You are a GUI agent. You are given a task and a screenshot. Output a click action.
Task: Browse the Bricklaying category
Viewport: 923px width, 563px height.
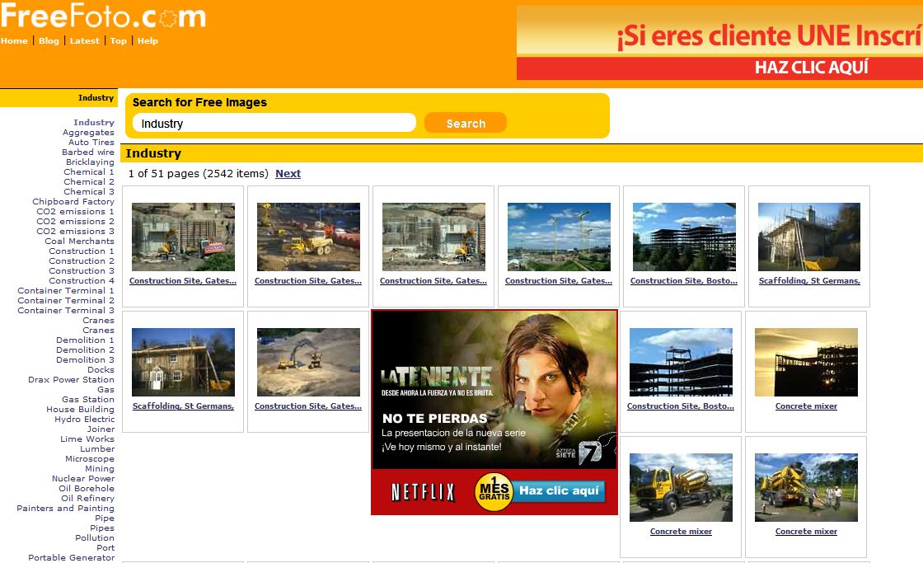[x=90, y=162]
